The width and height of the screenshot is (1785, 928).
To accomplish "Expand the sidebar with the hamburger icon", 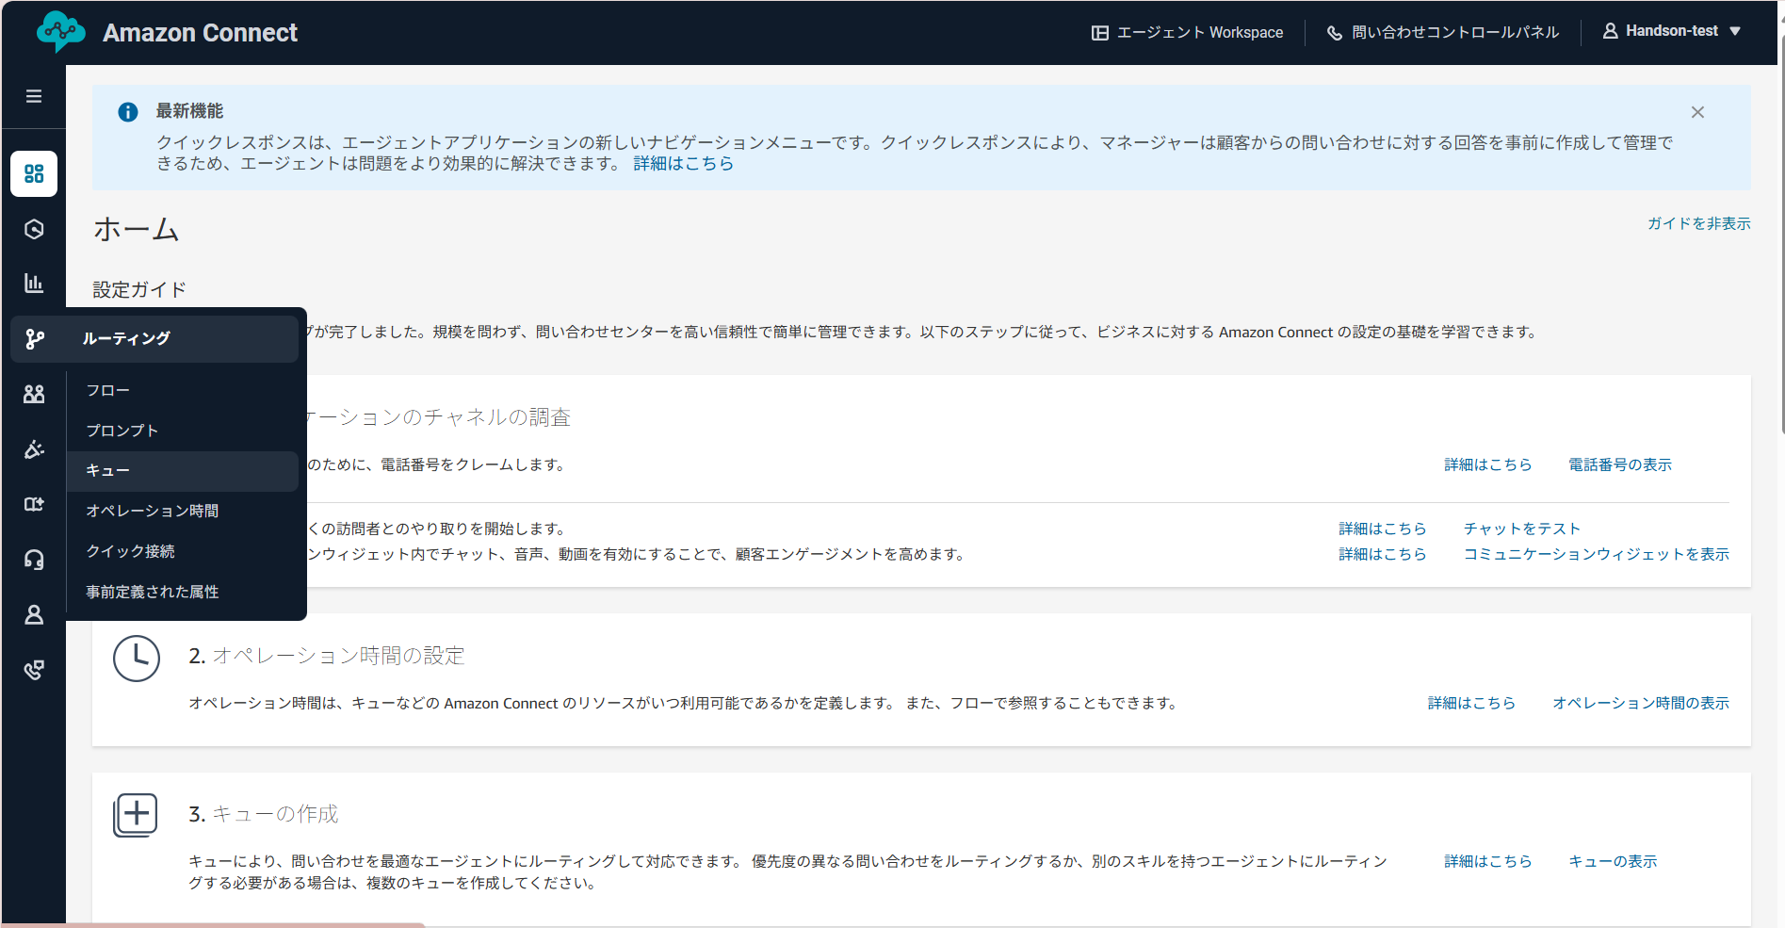I will 34,95.
